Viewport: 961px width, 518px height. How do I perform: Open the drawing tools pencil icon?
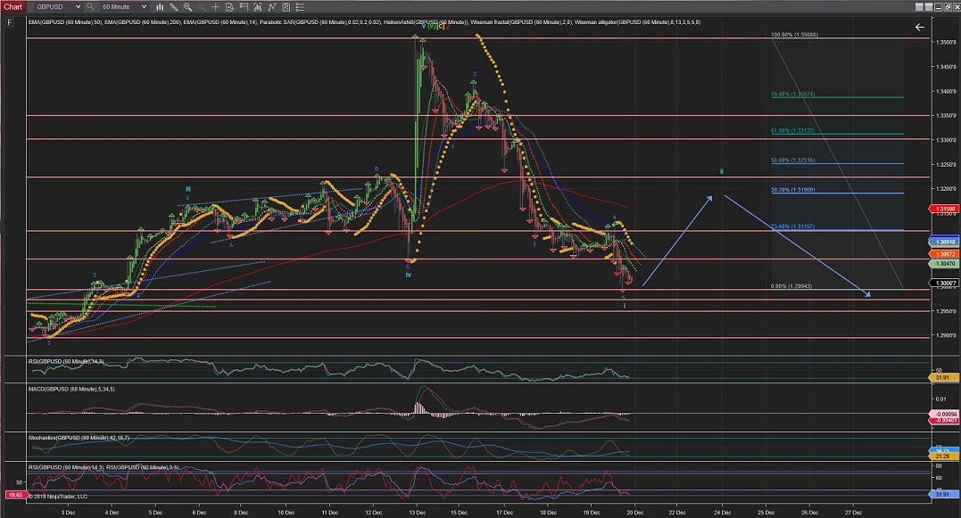pos(172,6)
